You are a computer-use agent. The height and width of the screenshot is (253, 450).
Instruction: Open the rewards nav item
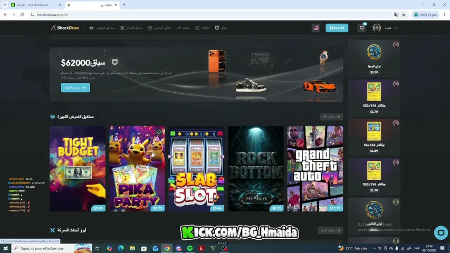pos(202,28)
